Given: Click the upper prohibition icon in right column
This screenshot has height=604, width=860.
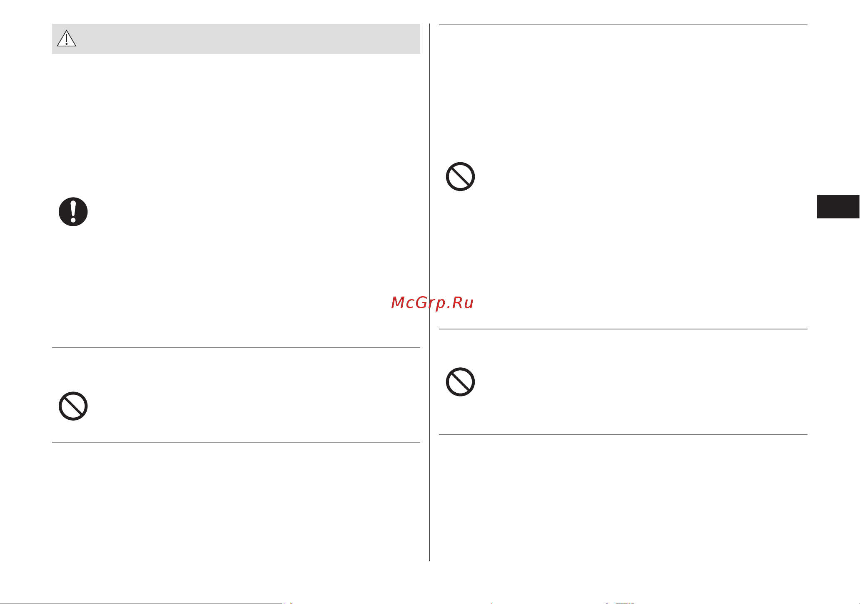Looking at the screenshot, I should click(460, 176).
